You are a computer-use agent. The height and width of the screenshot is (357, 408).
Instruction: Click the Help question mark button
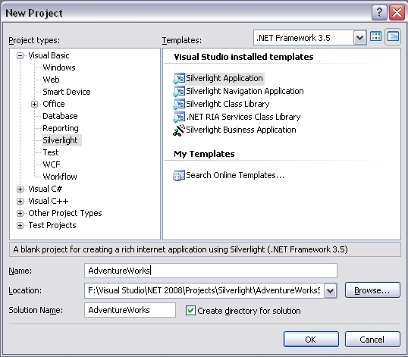(379, 12)
